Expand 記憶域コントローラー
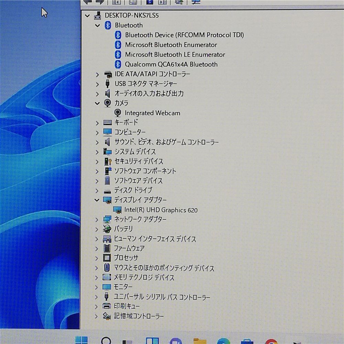The width and height of the screenshot is (344, 344). [96, 316]
